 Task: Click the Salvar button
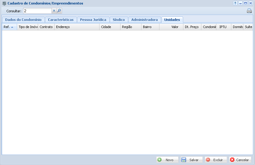191,160
